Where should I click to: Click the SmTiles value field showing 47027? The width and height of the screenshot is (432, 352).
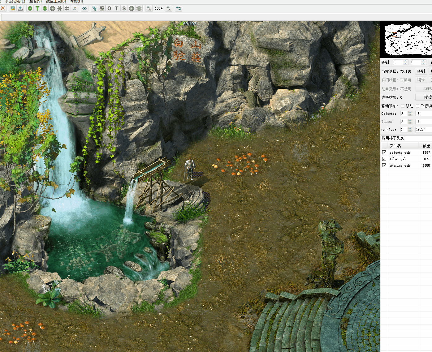pos(423,130)
